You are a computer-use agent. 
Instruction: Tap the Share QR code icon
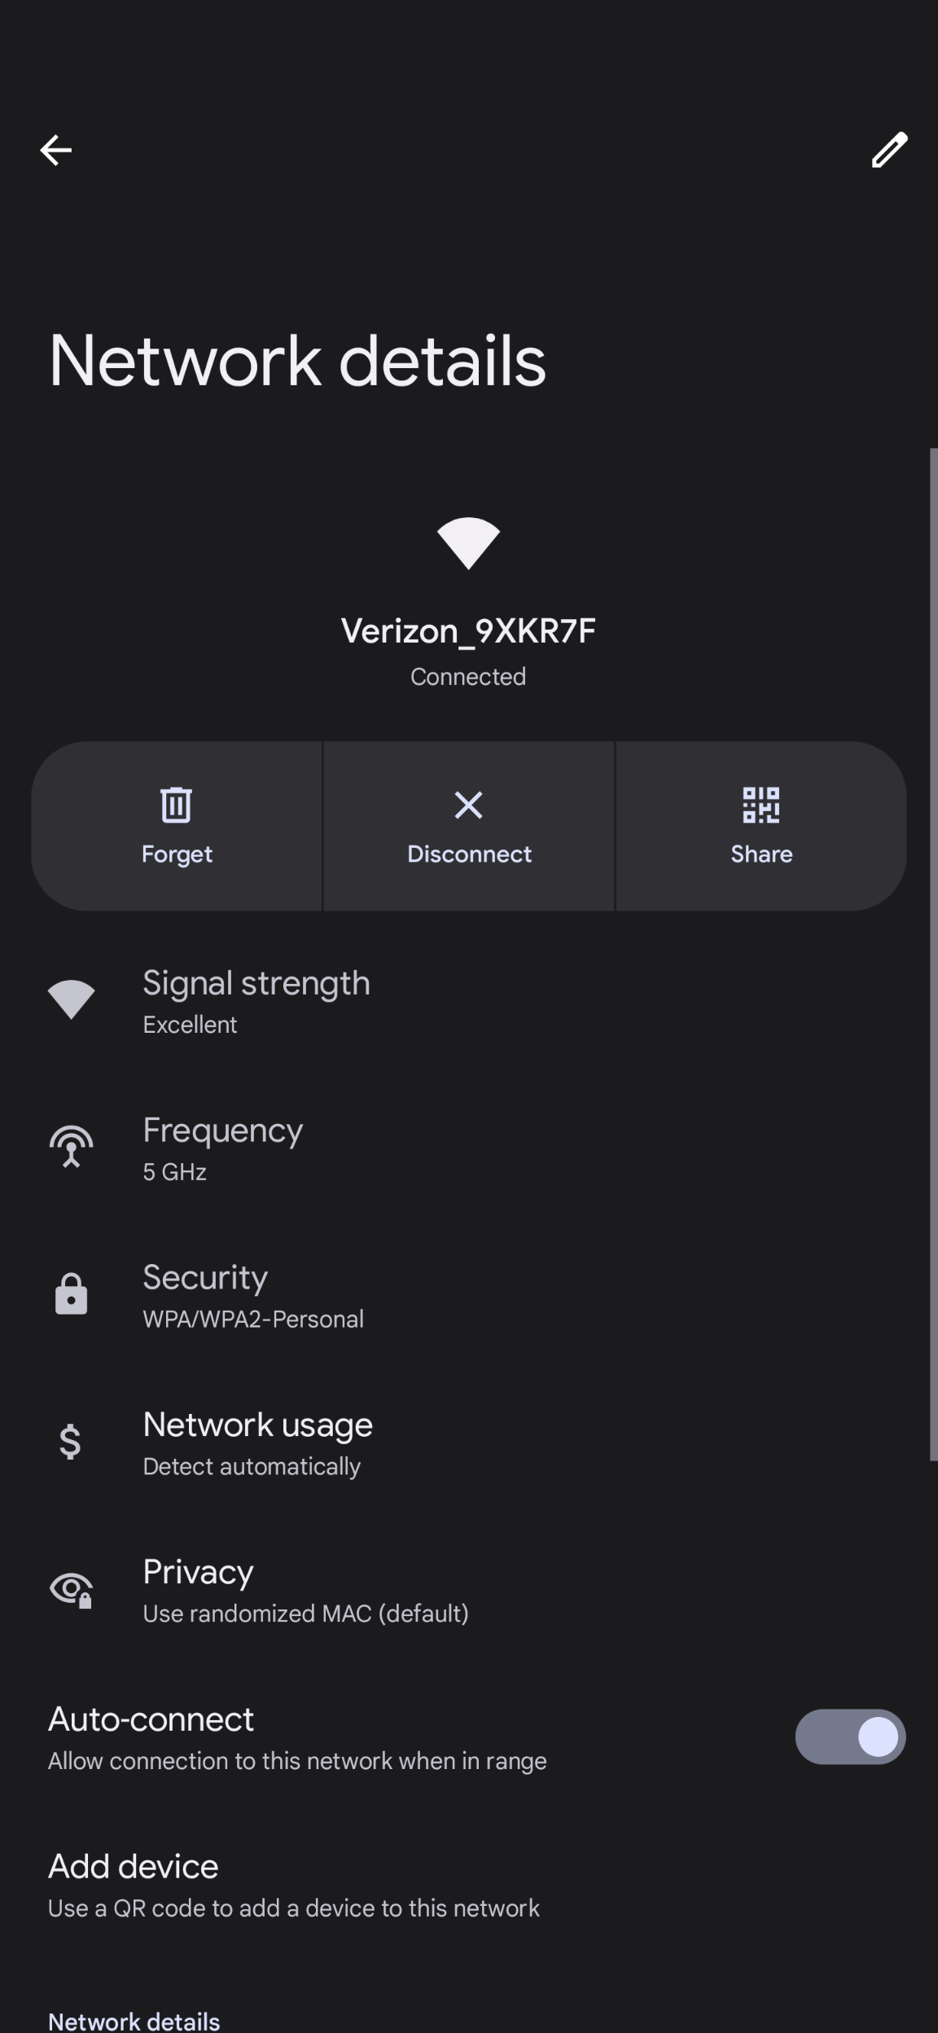pos(761,805)
